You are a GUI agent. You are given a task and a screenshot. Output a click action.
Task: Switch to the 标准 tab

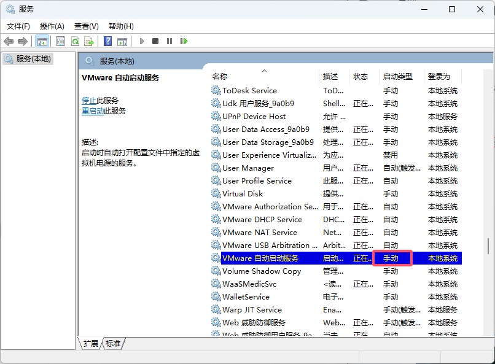[x=113, y=344]
